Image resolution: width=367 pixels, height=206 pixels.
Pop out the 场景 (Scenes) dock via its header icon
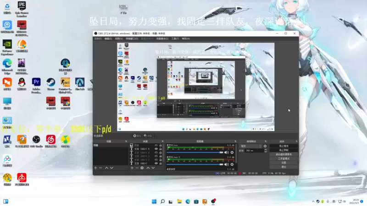126,141
